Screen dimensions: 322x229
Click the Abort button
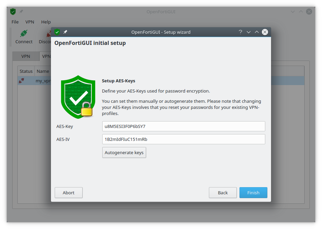(x=69, y=193)
